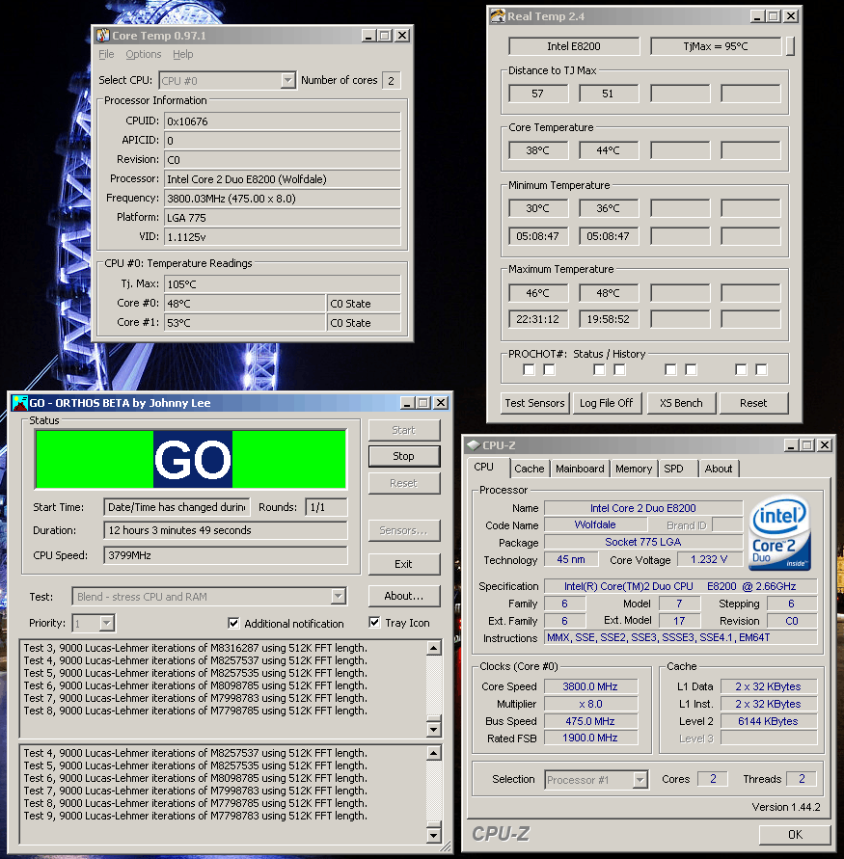Click the CPU Speed field showing 3799MHz

pyautogui.click(x=226, y=555)
